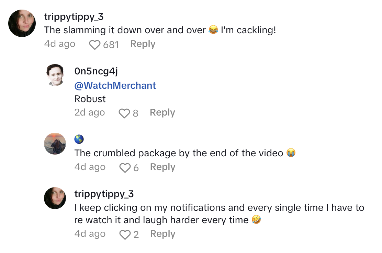Image resolution: width=382 pixels, height=253 pixels.
Task: Reply to the 'Robust' comment
Action: click(x=162, y=113)
